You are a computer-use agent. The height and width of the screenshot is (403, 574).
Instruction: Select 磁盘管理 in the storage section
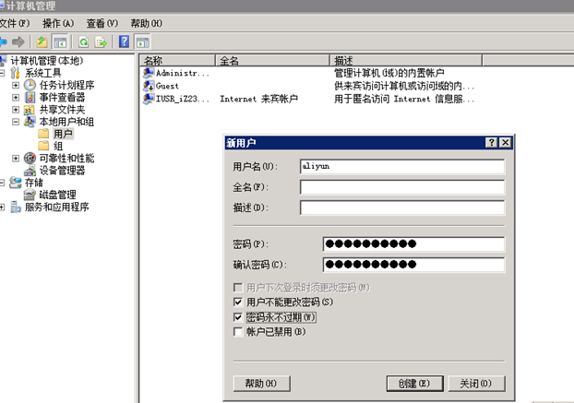56,195
